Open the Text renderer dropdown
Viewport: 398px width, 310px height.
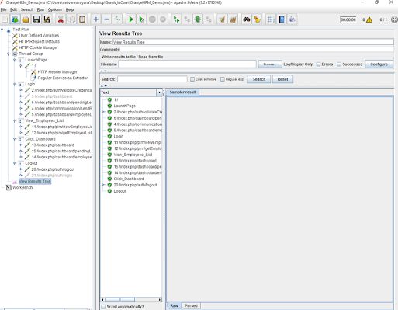click(x=159, y=92)
